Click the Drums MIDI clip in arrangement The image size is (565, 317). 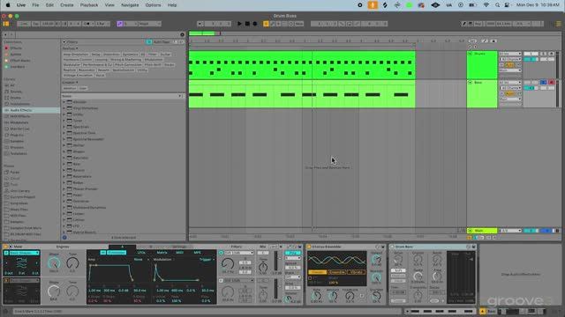point(302,65)
